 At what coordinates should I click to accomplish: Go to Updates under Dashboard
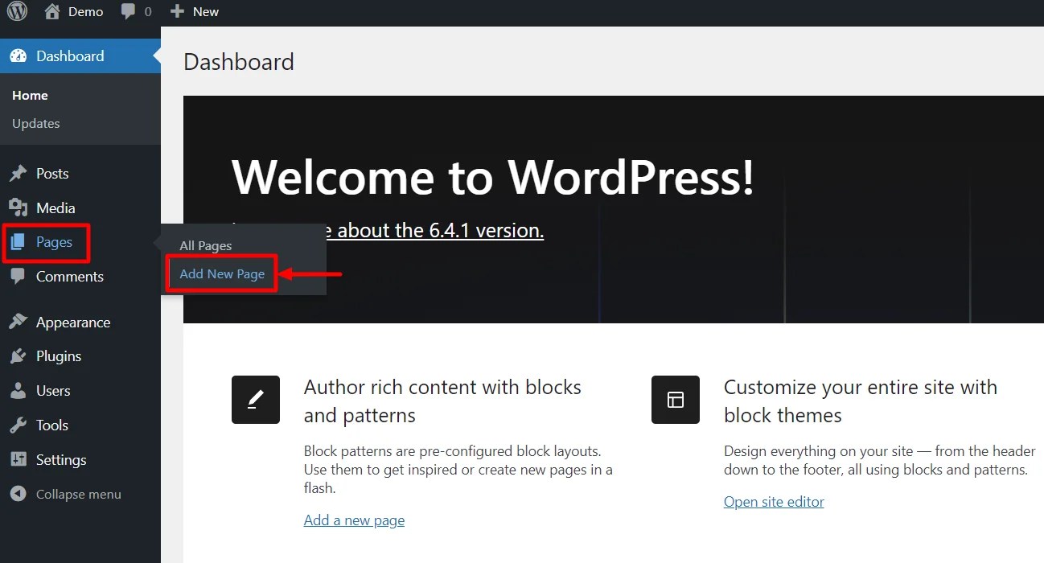pos(36,123)
